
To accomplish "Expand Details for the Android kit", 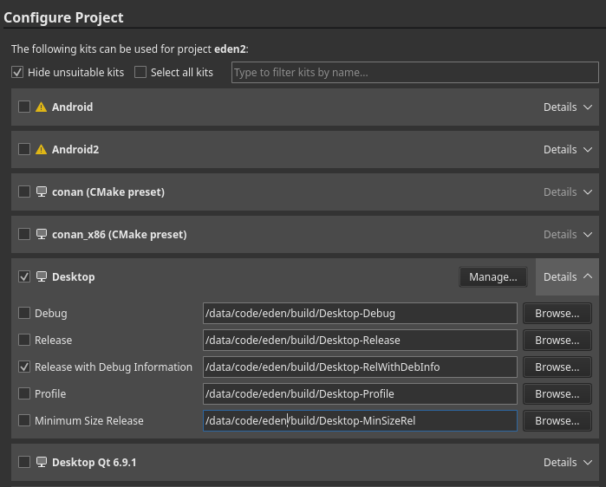I will [x=567, y=107].
